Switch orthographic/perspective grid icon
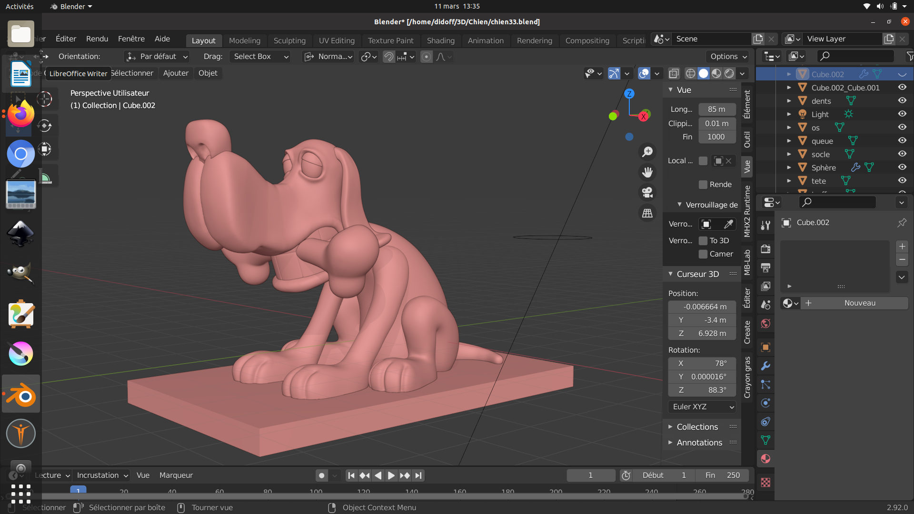Viewport: 914px width, 514px height. (x=647, y=213)
